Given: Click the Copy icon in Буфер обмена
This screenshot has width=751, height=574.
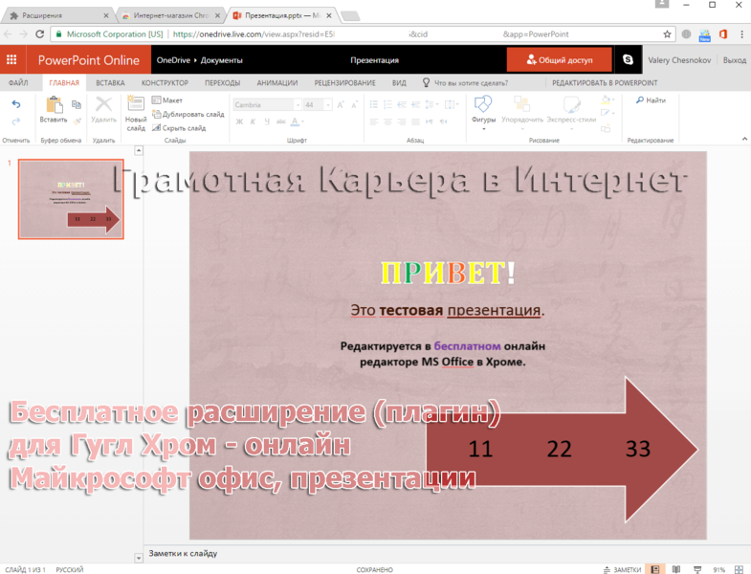Looking at the screenshot, I should point(77,104).
